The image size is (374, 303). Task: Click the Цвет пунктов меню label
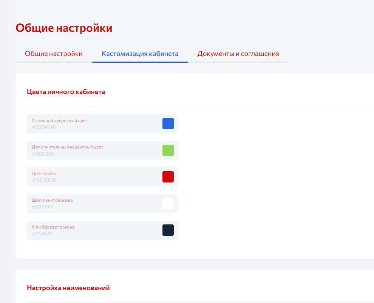click(x=52, y=200)
